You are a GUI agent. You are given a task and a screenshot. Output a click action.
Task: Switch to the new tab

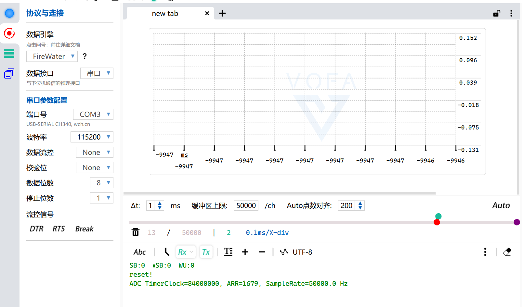tap(165, 13)
